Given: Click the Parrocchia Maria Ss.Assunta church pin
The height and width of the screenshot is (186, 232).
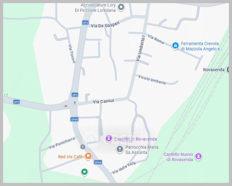Looking at the screenshot, I should [x=120, y=149].
